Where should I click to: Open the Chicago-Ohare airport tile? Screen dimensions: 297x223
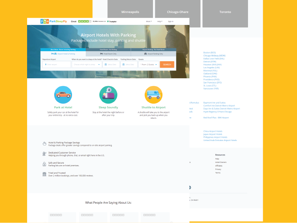pos(177,12)
